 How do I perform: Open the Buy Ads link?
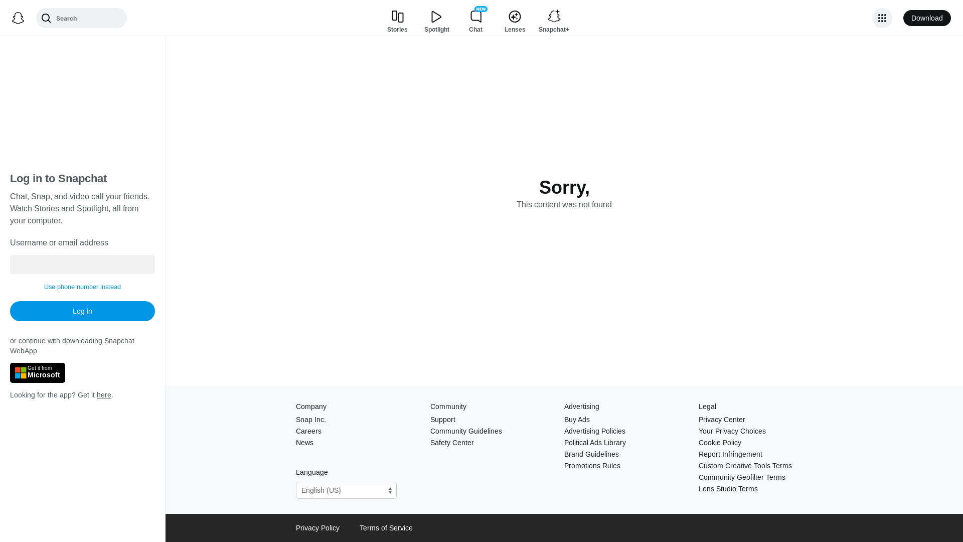tap(577, 420)
